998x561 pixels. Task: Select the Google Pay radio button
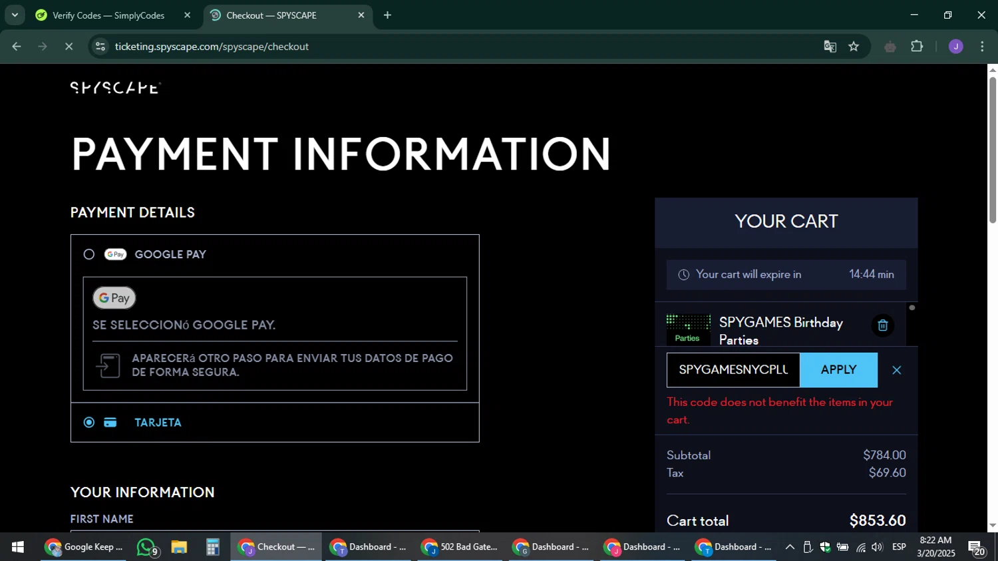point(89,254)
